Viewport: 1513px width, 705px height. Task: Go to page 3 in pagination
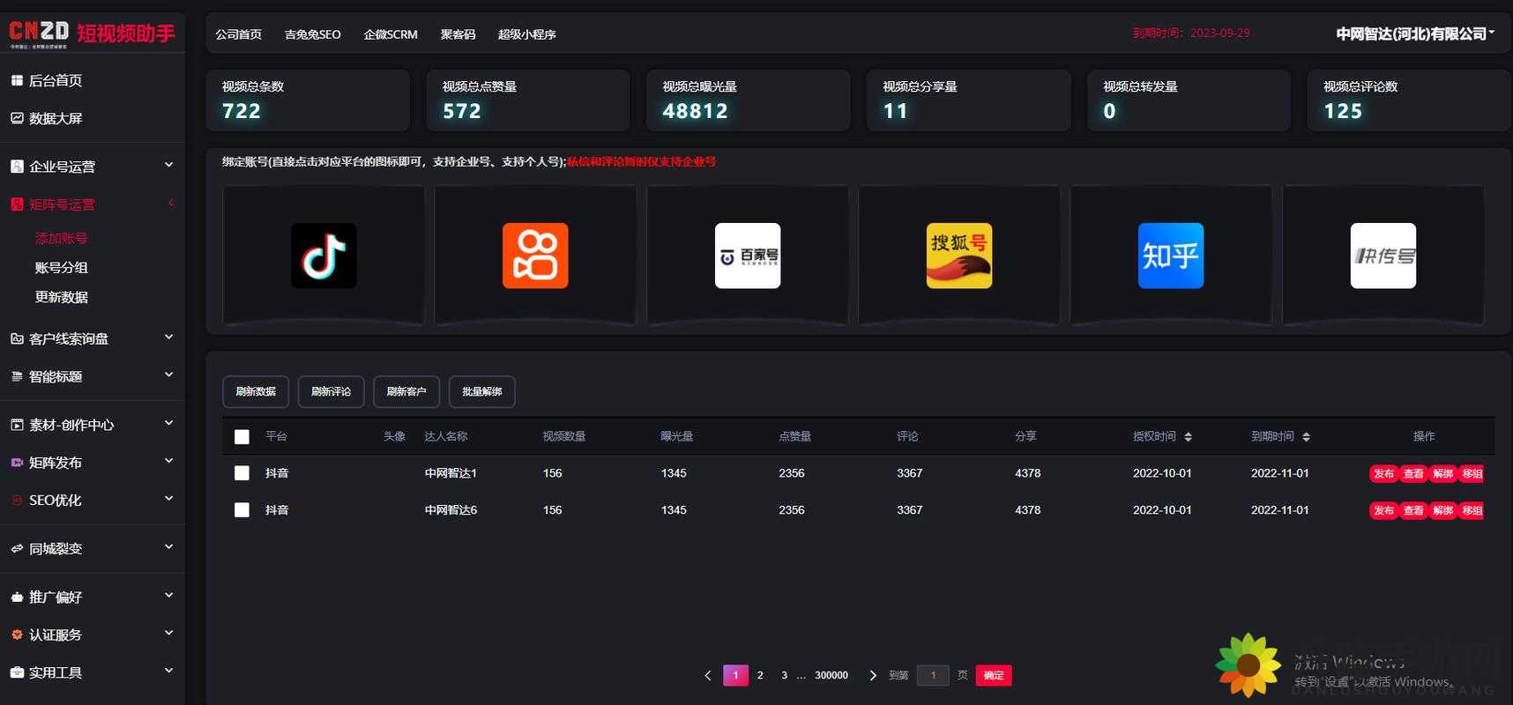click(x=784, y=676)
